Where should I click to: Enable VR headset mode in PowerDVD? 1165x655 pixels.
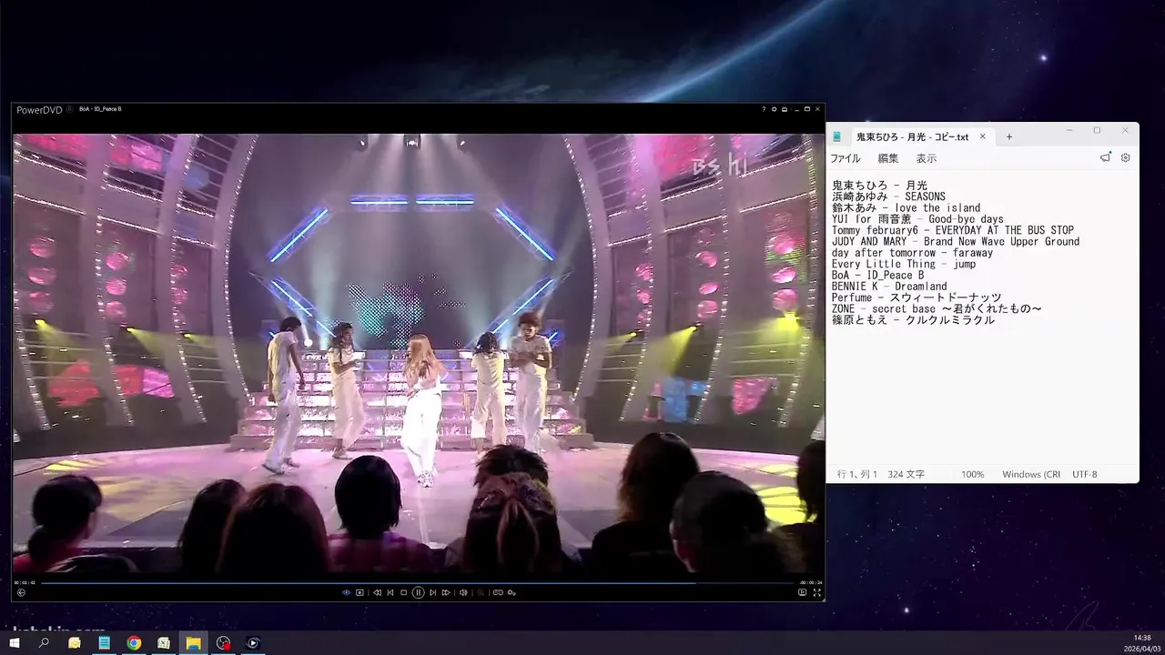tap(498, 592)
